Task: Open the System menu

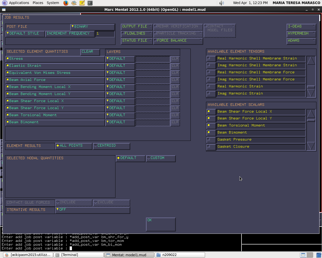Action: tap(53, 3)
